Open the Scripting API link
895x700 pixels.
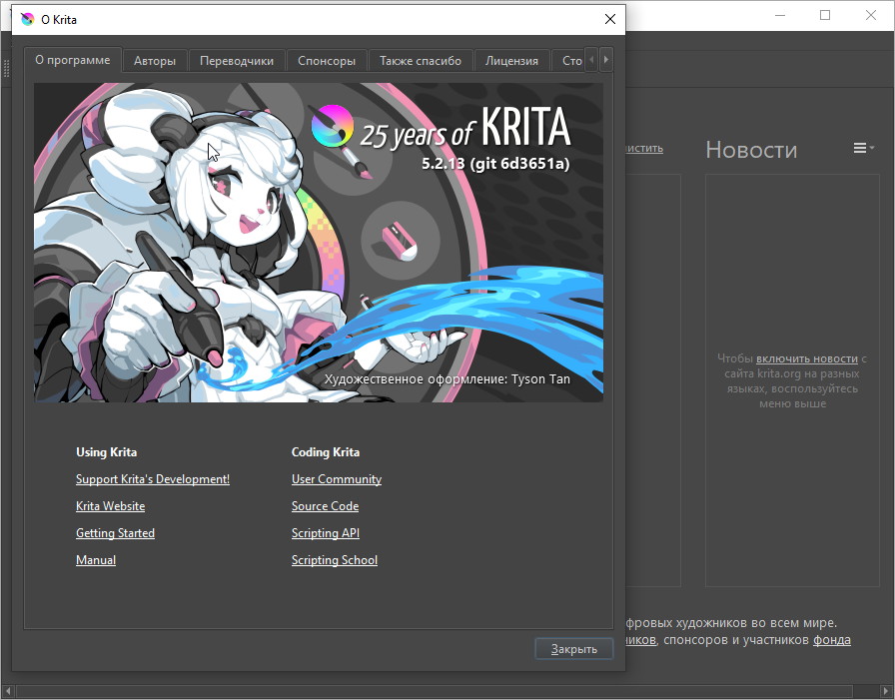pyautogui.click(x=325, y=533)
